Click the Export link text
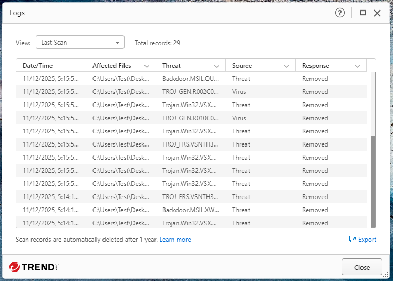This screenshot has height=281, width=393. [x=367, y=240]
